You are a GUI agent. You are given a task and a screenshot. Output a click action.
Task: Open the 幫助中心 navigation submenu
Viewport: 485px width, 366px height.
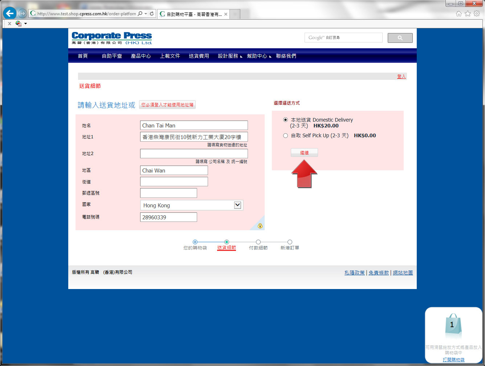[257, 56]
